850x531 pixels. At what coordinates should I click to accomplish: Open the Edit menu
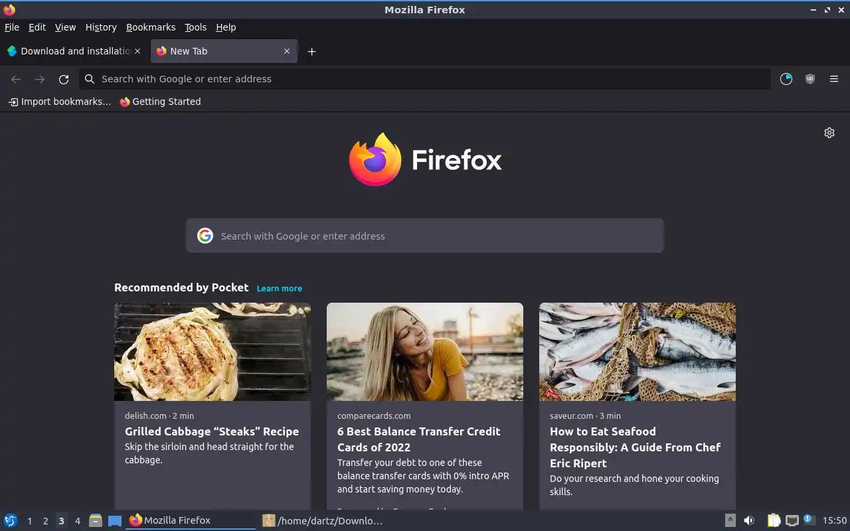pyautogui.click(x=37, y=27)
